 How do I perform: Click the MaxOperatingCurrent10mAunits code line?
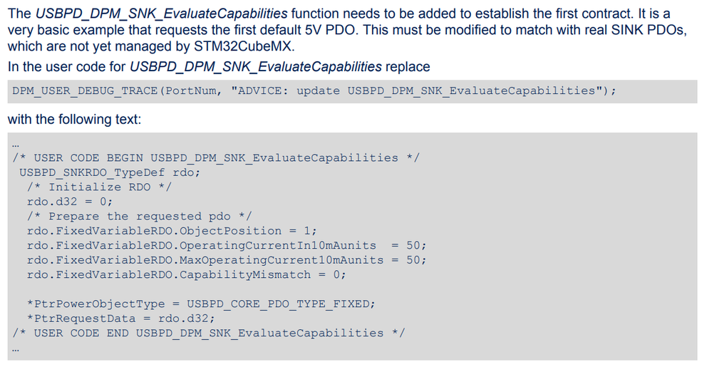(227, 260)
